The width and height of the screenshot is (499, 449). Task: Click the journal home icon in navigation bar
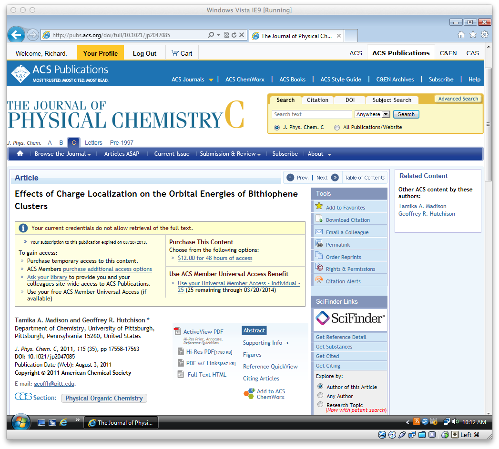pos(20,154)
